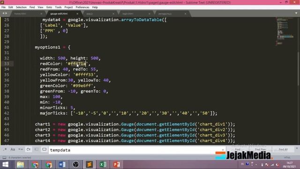Click the Sublime Text taskbar icon
300x169 pixels.
(x=89, y=165)
